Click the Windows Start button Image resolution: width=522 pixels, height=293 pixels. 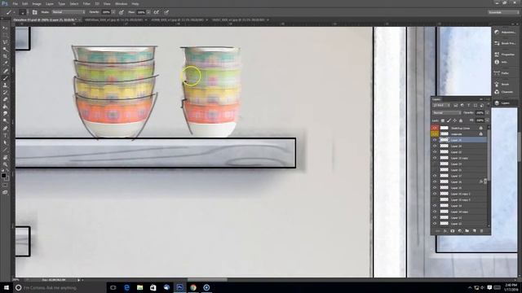coord(6,287)
